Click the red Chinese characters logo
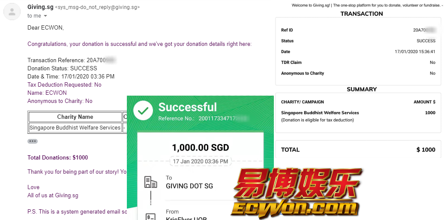This screenshot has width=444, height=220. pos(298,184)
